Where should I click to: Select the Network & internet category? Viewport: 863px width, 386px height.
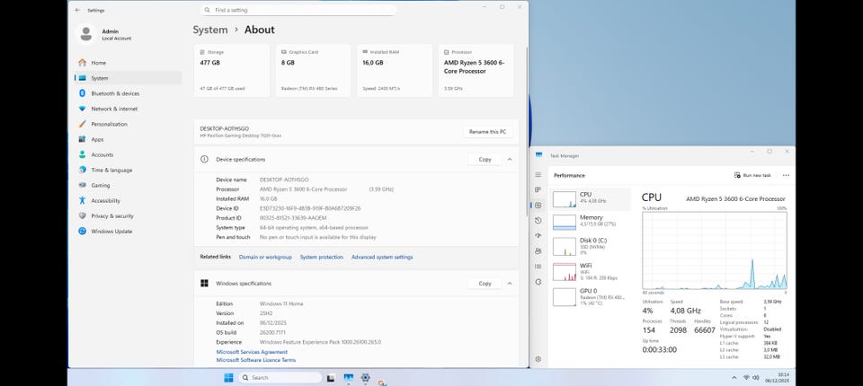tap(114, 109)
